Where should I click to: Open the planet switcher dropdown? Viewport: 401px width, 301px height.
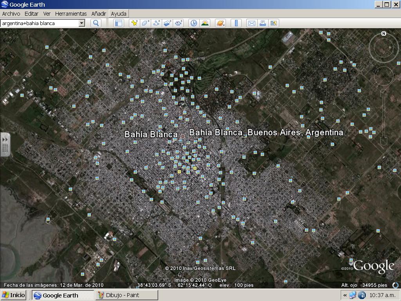pos(220,23)
